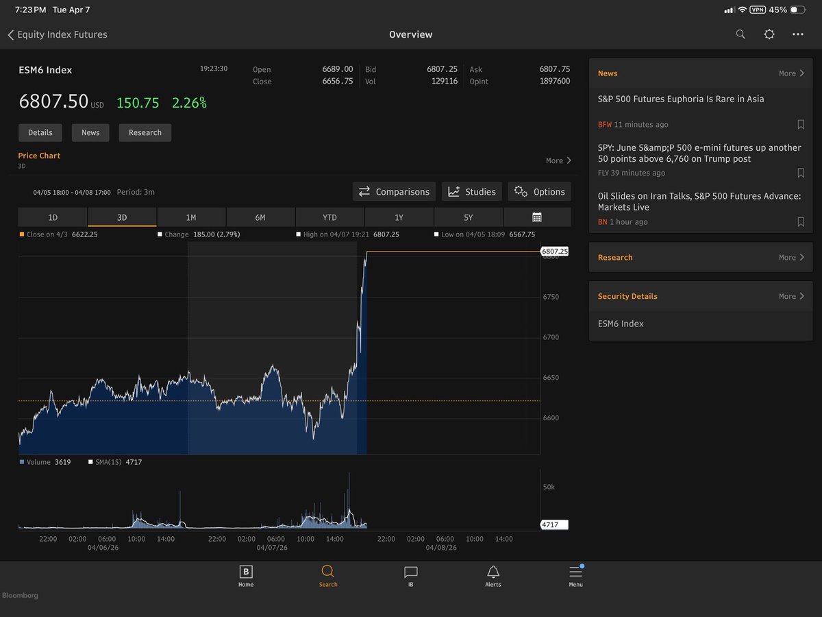Go to Home in bottom bar
The height and width of the screenshot is (617, 822).
pyautogui.click(x=246, y=576)
